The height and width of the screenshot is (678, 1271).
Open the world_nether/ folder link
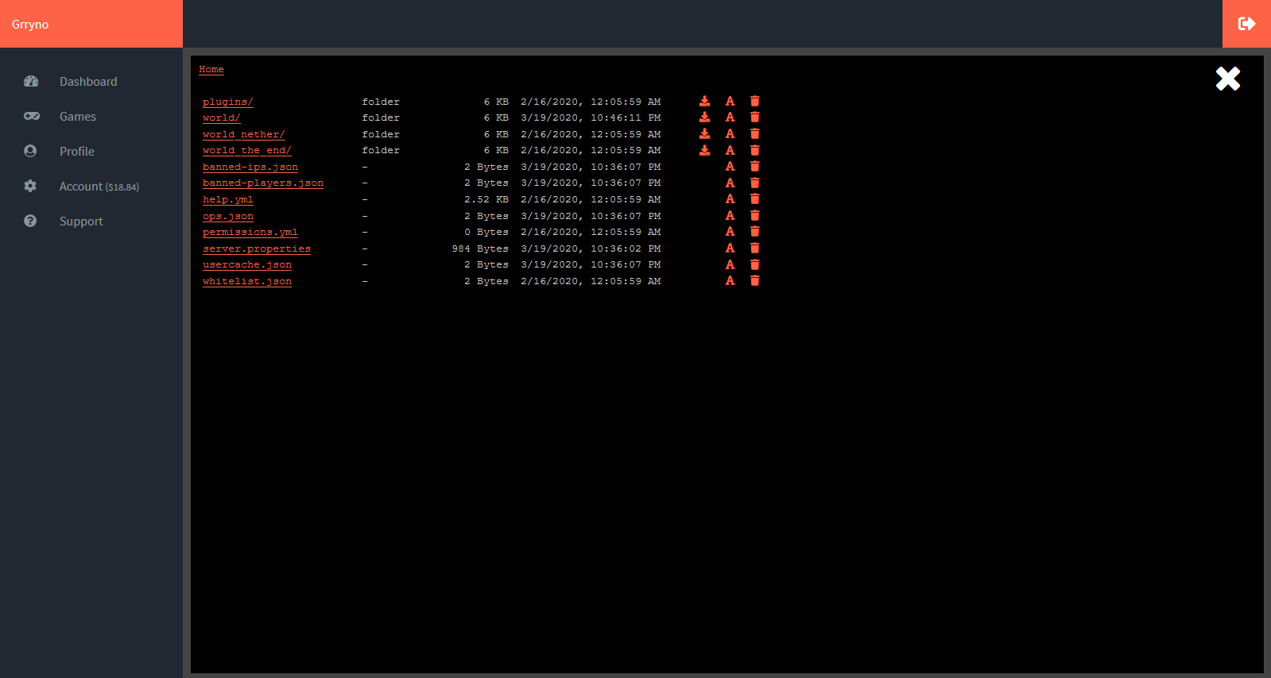pos(243,134)
